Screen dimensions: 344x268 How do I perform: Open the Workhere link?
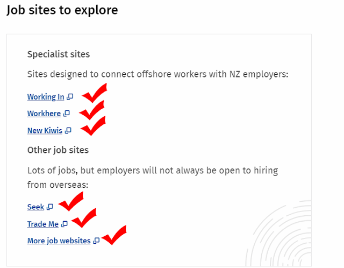click(44, 114)
